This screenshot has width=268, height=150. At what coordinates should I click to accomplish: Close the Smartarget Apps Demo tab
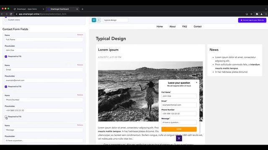[x=44, y=9]
